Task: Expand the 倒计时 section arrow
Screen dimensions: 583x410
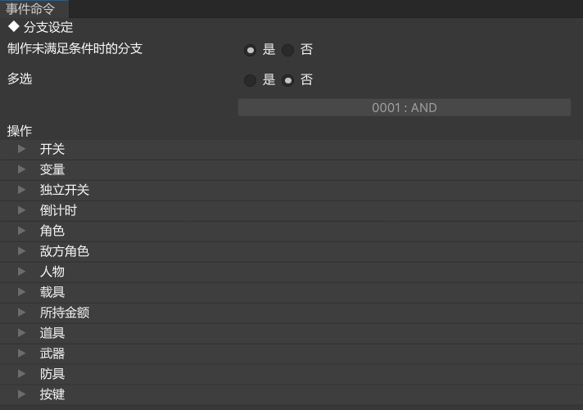Action: [x=22, y=210]
